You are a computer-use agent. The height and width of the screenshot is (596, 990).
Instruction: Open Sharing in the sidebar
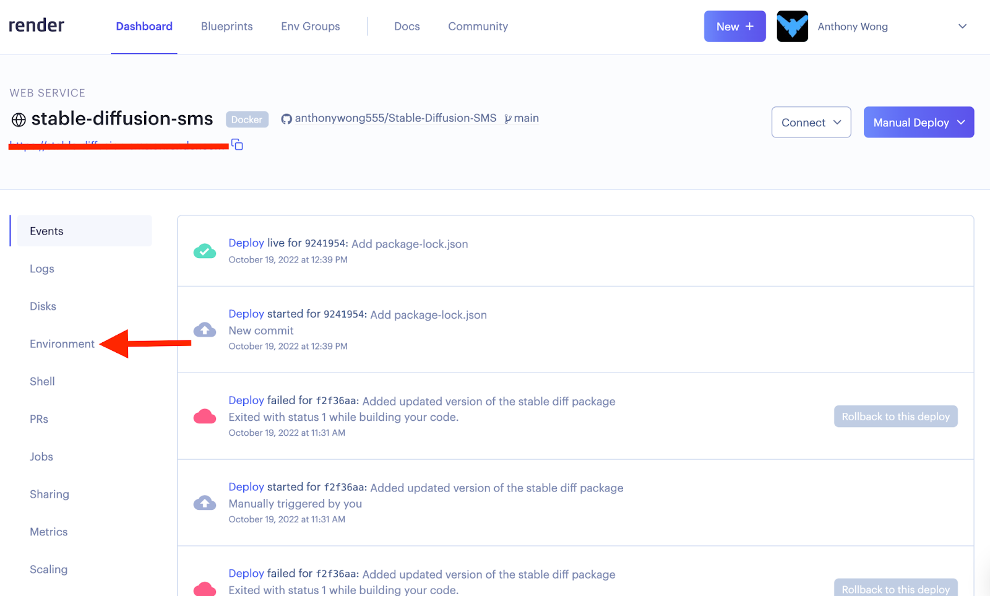[49, 495]
